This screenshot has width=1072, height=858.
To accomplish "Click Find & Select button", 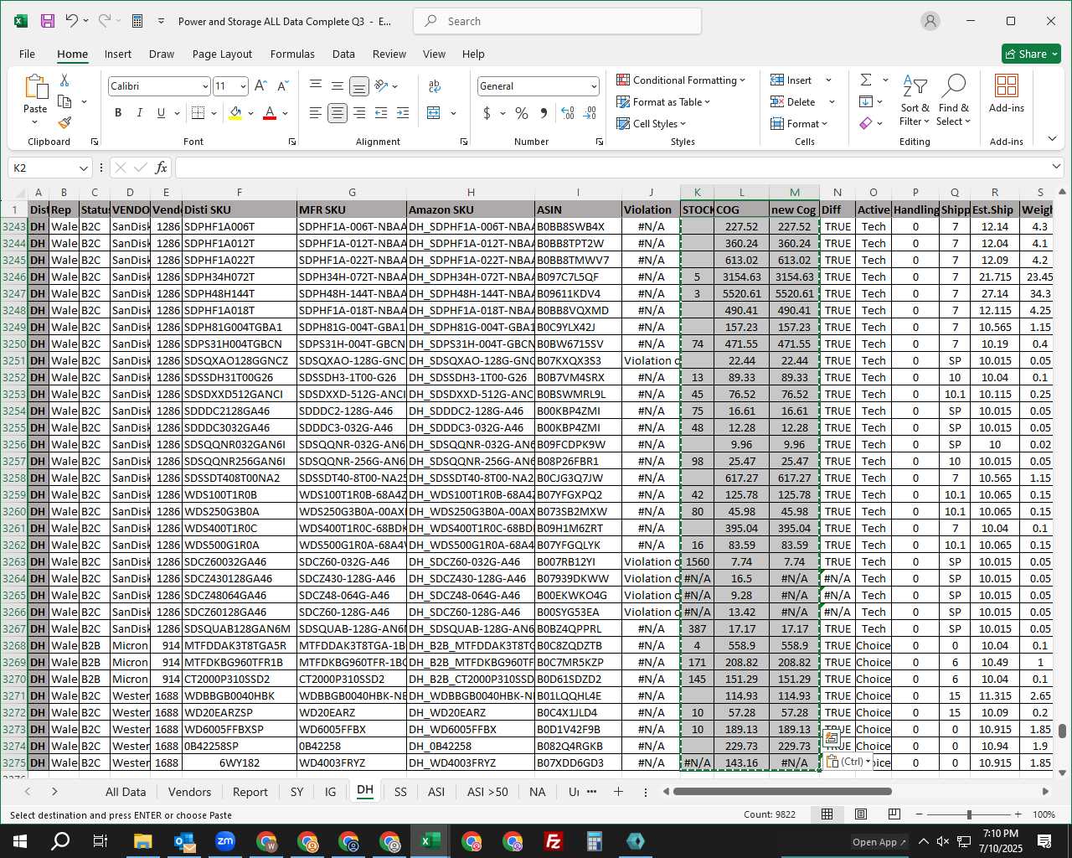I will point(953,100).
